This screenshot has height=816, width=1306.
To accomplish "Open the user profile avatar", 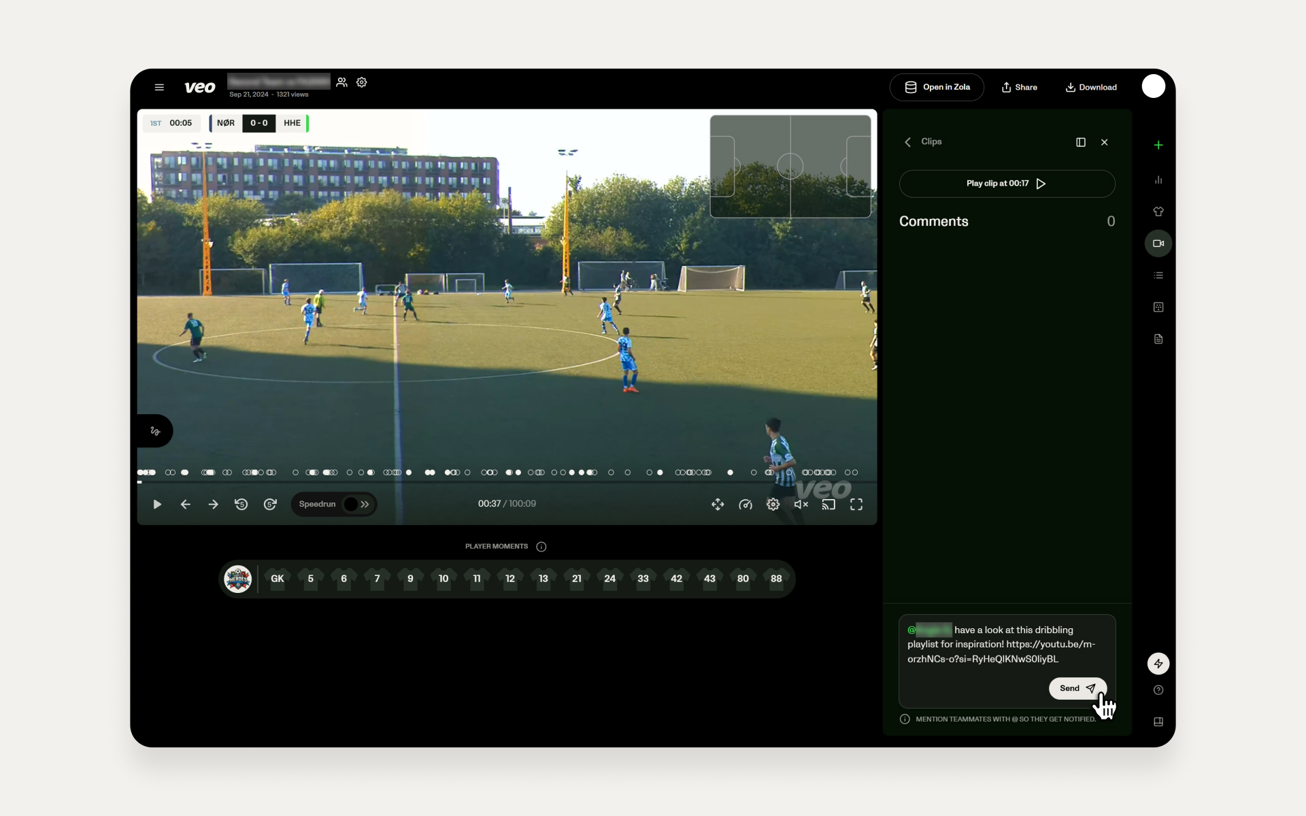I will point(1153,86).
